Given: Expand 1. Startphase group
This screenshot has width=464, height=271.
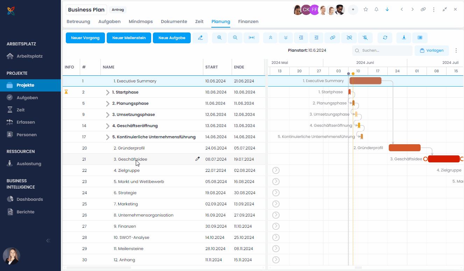Looking at the screenshot, I should point(107,93).
